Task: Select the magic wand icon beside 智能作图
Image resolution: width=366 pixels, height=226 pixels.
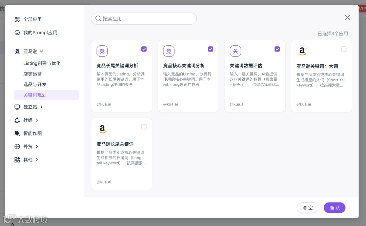Action: point(17,133)
